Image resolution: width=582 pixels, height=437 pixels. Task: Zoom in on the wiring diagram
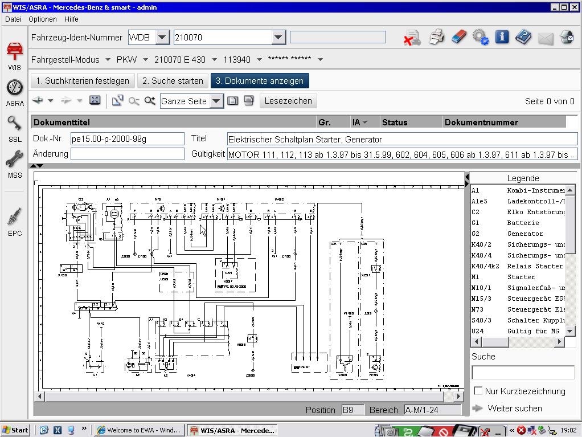tap(150, 100)
